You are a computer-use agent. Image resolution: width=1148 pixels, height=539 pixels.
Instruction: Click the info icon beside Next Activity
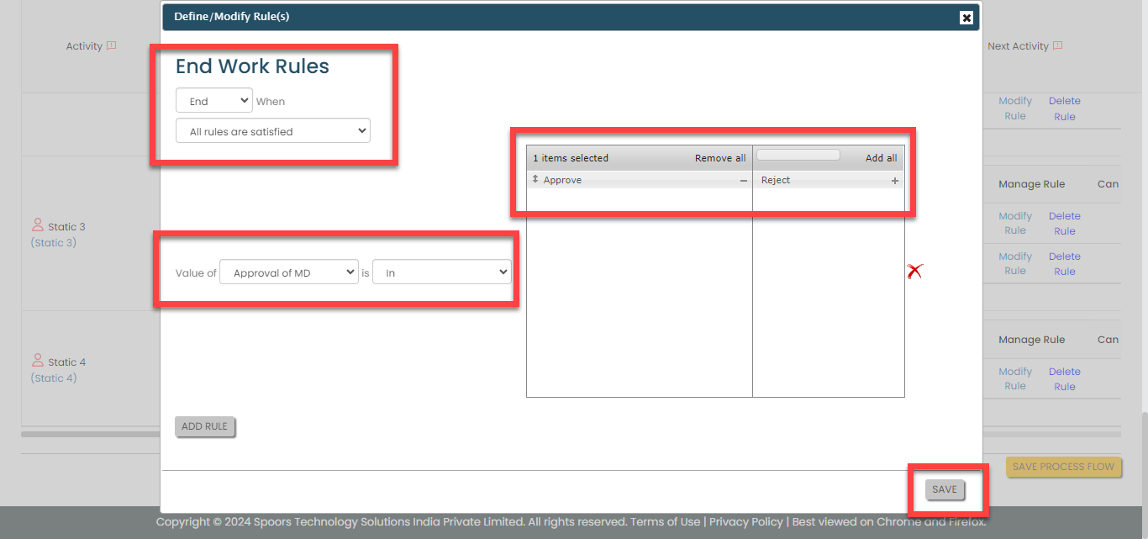tap(1058, 46)
